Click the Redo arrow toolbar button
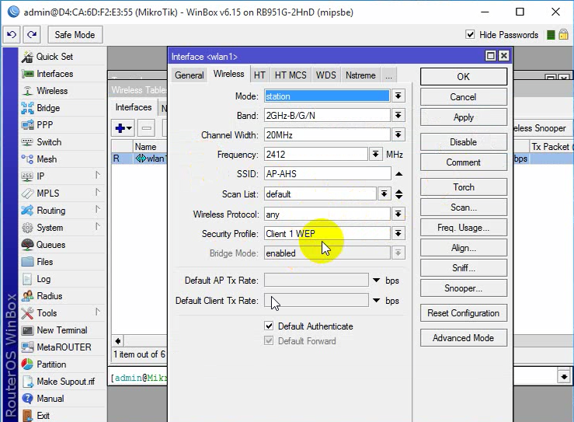This screenshot has height=422, width=574. pyautogui.click(x=32, y=35)
